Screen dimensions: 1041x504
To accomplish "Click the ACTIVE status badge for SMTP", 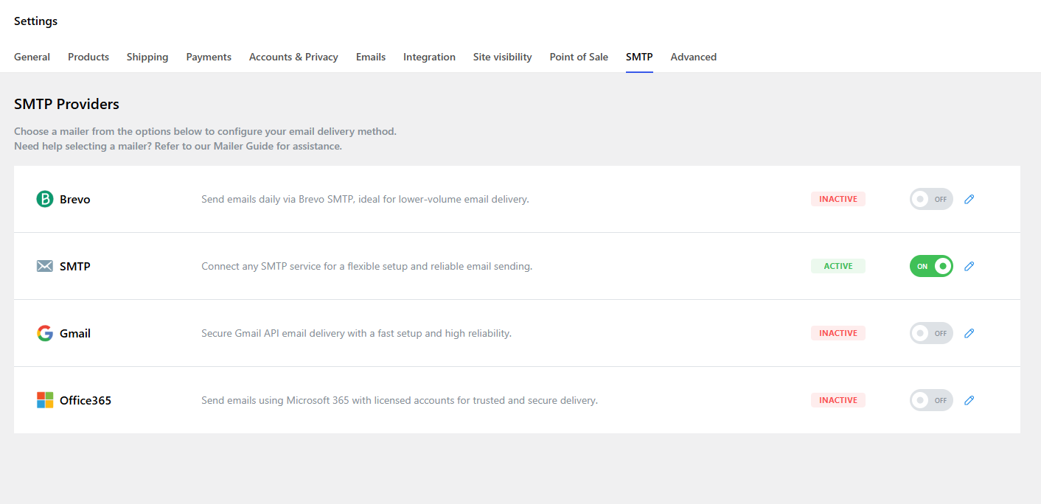I will (x=838, y=266).
